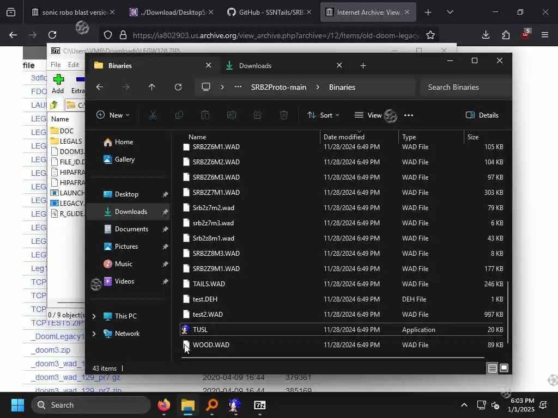Expand This PC in navigation pane
The height and width of the screenshot is (418, 558).
(94, 316)
